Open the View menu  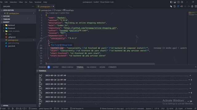21,2
